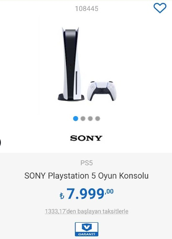
Task: Add the product to favorites with the heart icon
Action: [x=160, y=8]
